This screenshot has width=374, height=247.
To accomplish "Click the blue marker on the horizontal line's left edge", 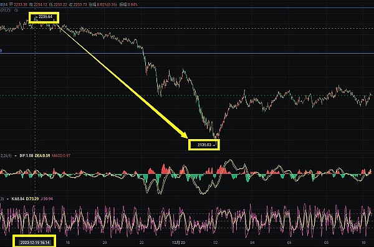I will 1,51.
